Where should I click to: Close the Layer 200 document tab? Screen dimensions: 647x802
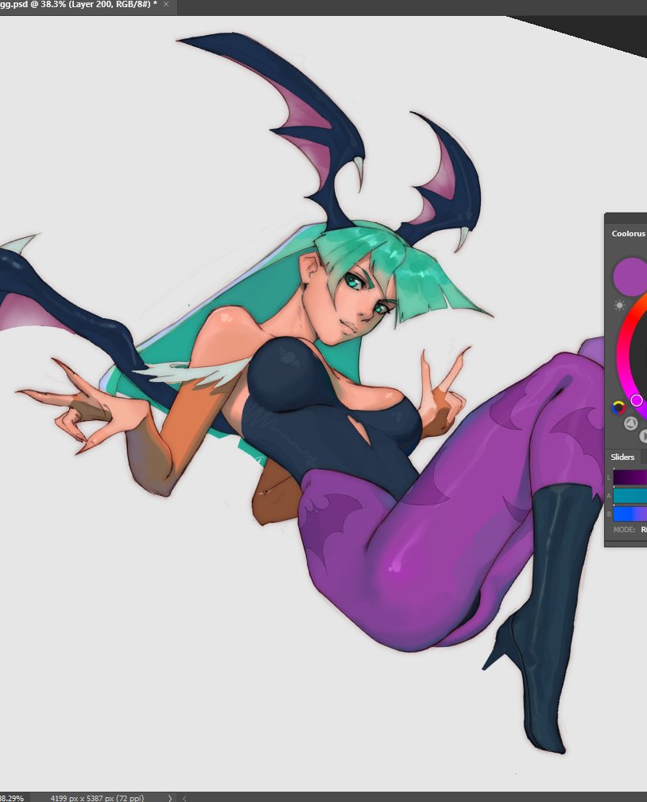[x=166, y=4]
